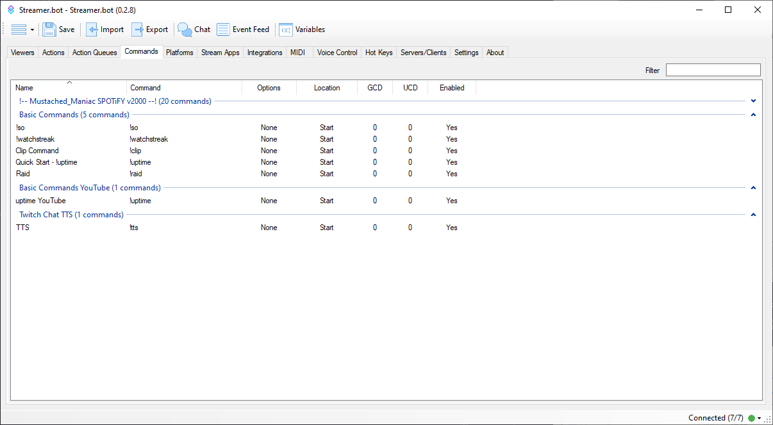Viewport: 773px width, 425px height.
Task: Click Location 'Start' in uptime YouTube row
Action: click(327, 201)
